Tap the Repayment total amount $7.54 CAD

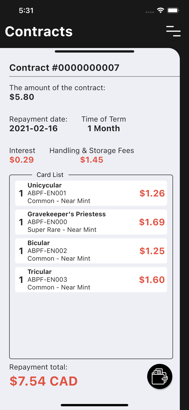click(43, 381)
